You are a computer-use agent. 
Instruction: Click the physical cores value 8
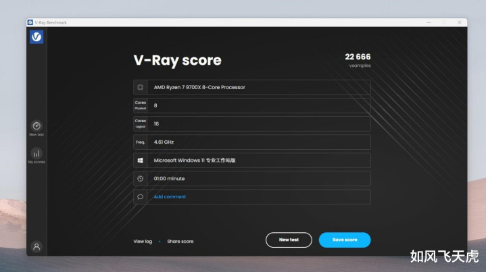[155, 105]
